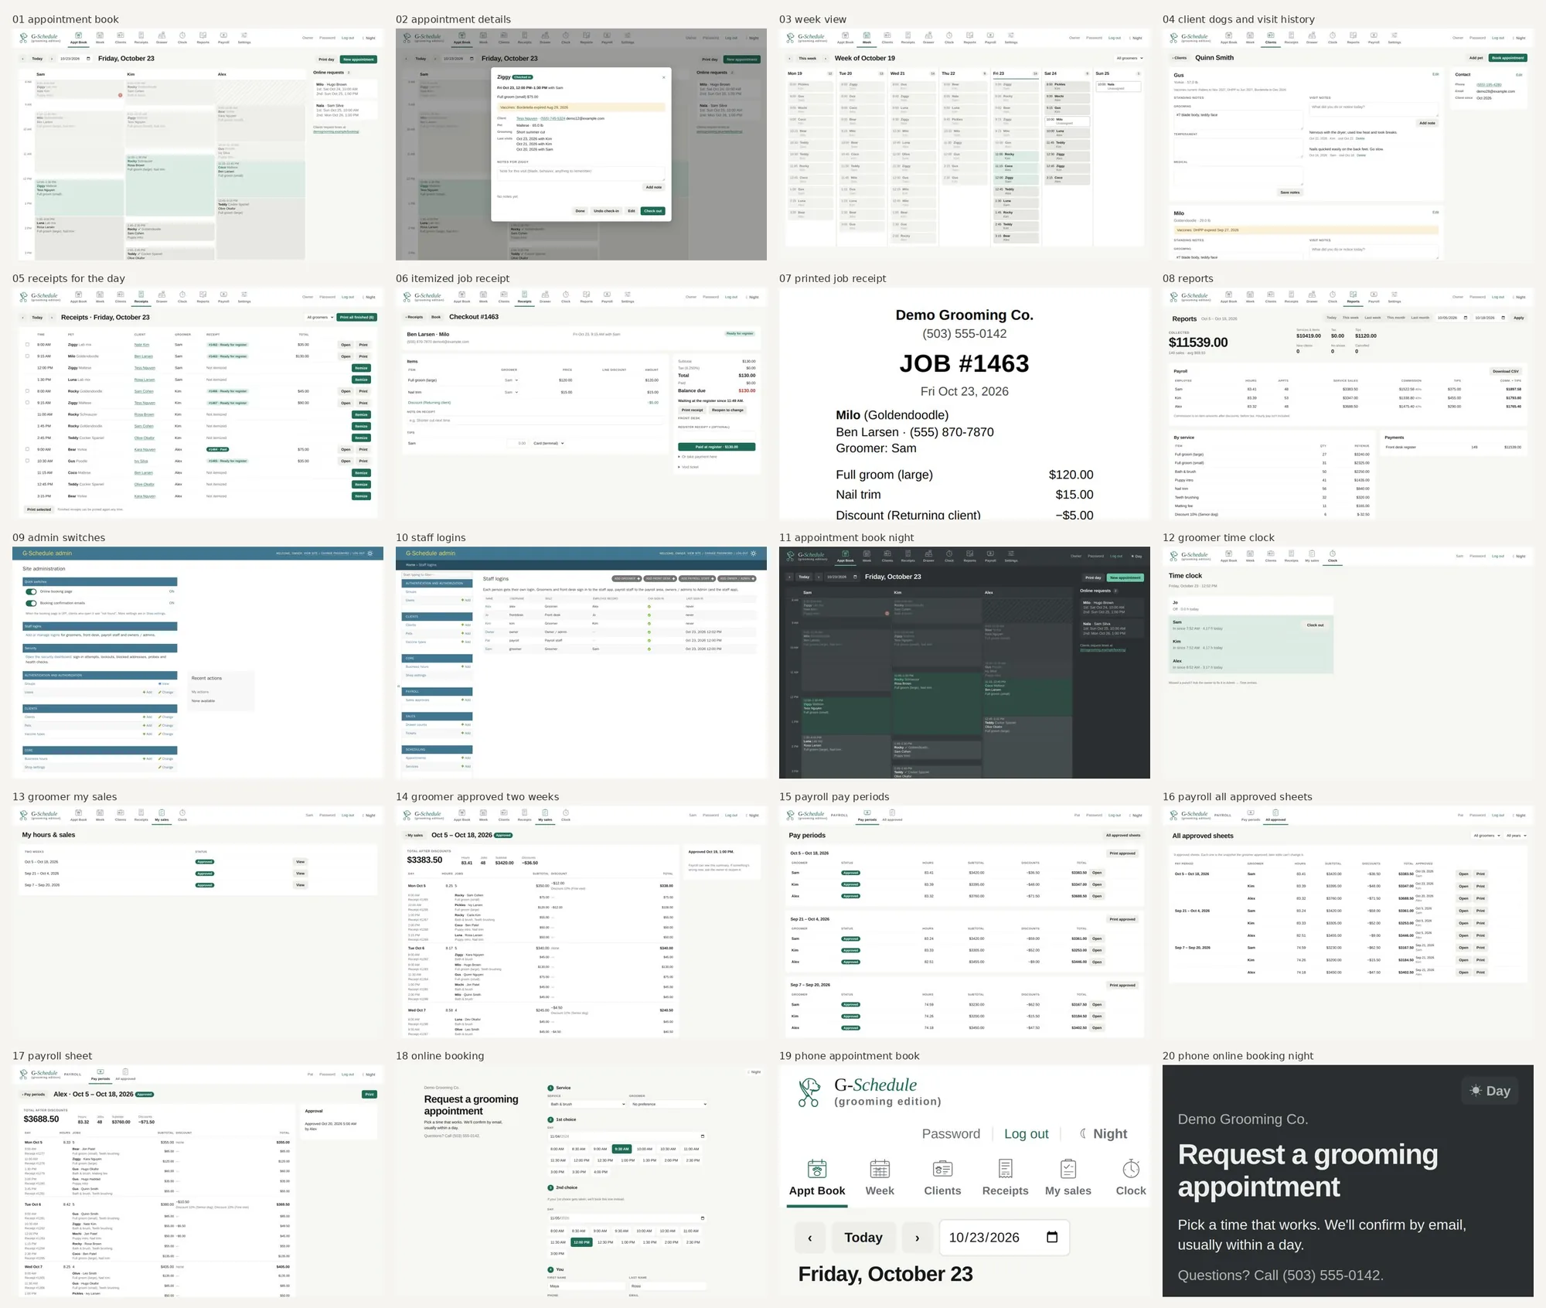
Task: Open Reports icon in 01 appointment book nav
Action: tap(203, 35)
